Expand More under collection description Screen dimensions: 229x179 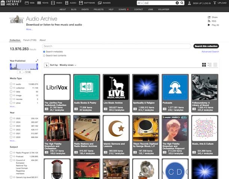[x=30, y=29]
